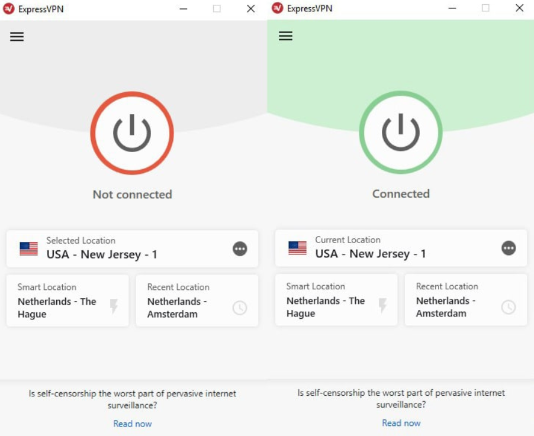The image size is (534, 436).
Task: Open hamburger menu in the Not connected window
Action: (17, 37)
